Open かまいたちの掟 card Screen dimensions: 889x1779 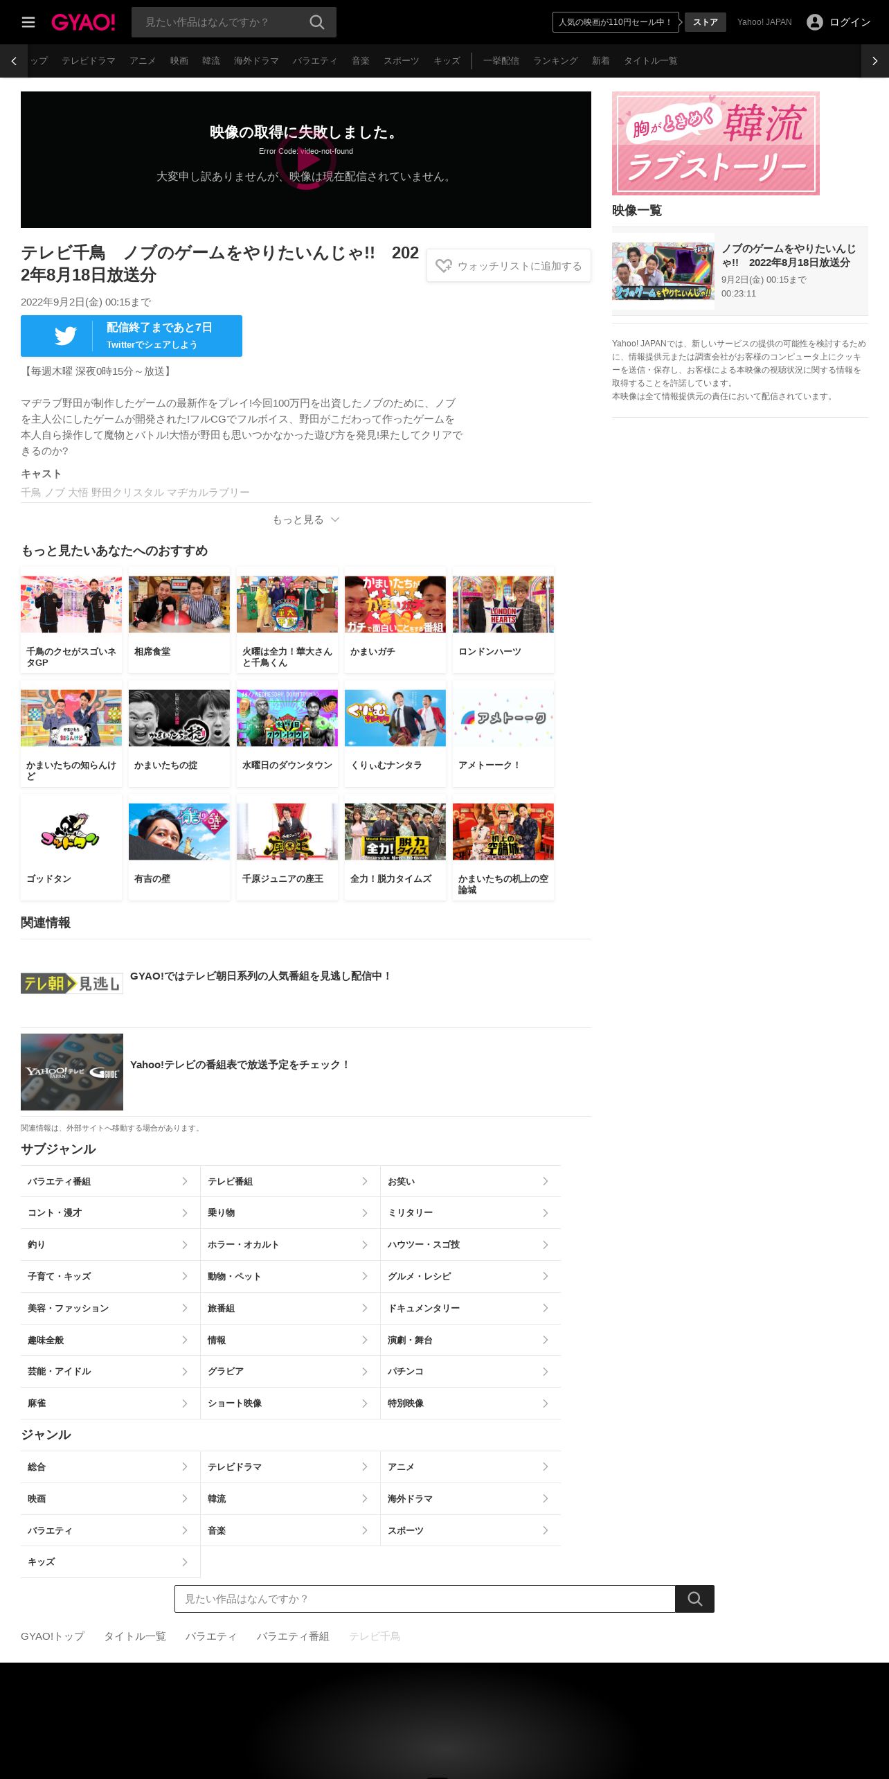179,734
